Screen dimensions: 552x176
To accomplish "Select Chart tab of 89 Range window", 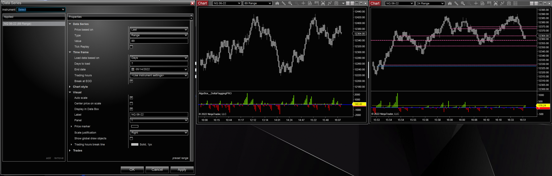I will (x=202, y=3).
